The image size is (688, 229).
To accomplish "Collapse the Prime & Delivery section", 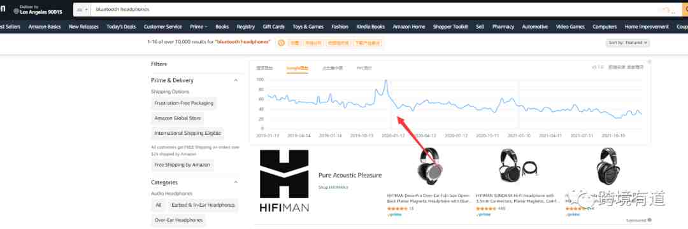I will coord(236,81).
